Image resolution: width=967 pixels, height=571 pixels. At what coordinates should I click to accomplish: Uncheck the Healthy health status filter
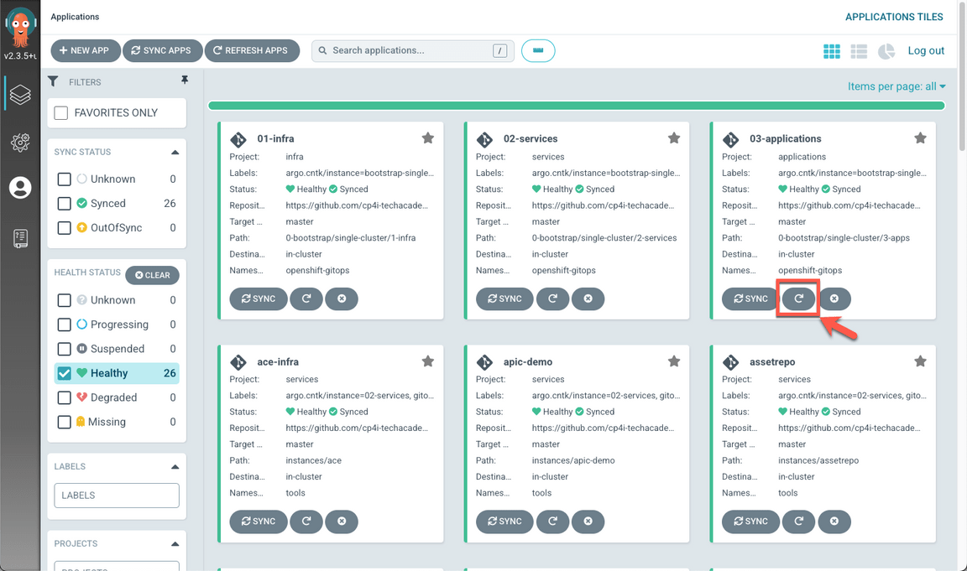coord(65,373)
